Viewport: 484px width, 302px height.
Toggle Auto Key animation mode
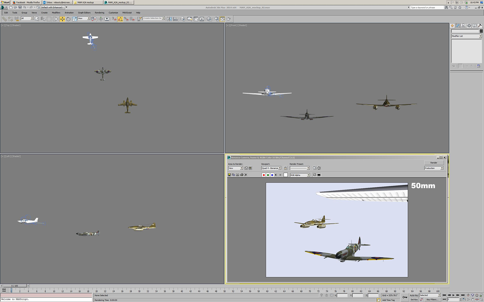[414, 295]
